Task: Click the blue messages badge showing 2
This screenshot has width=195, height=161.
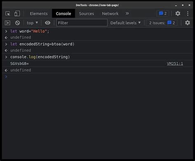Action: pos(163,14)
